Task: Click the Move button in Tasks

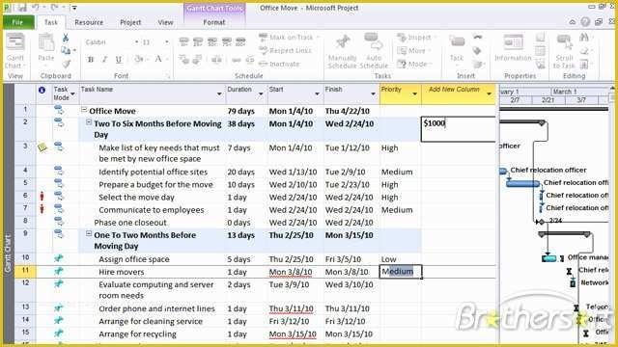Action: click(x=413, y=50)
